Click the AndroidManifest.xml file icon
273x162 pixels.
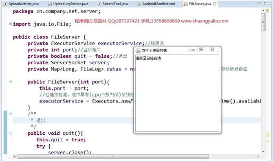[x=139, y=4]
